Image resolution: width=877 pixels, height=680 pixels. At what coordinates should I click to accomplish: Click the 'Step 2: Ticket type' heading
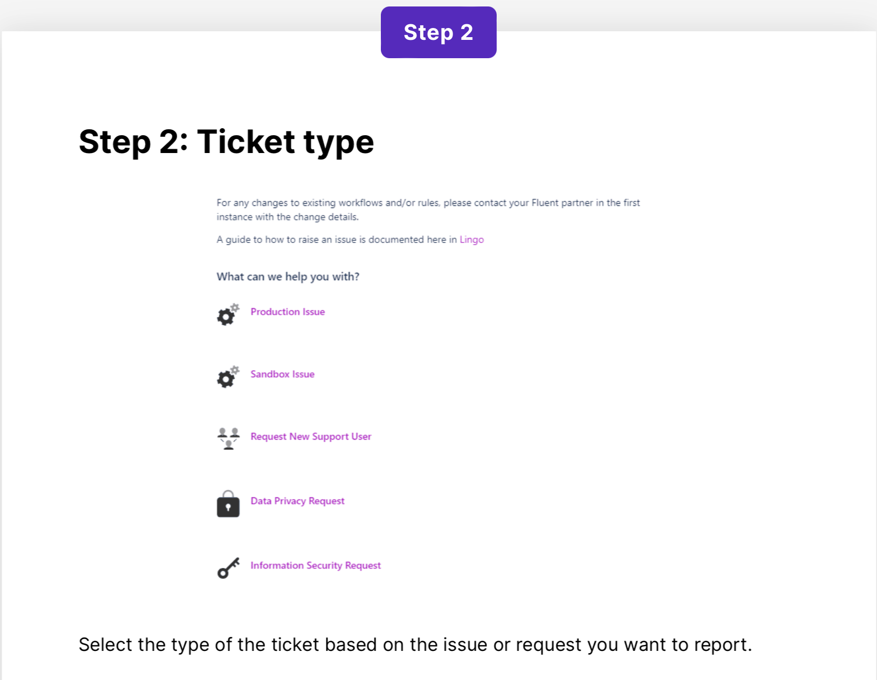click(x=226, y=142)
